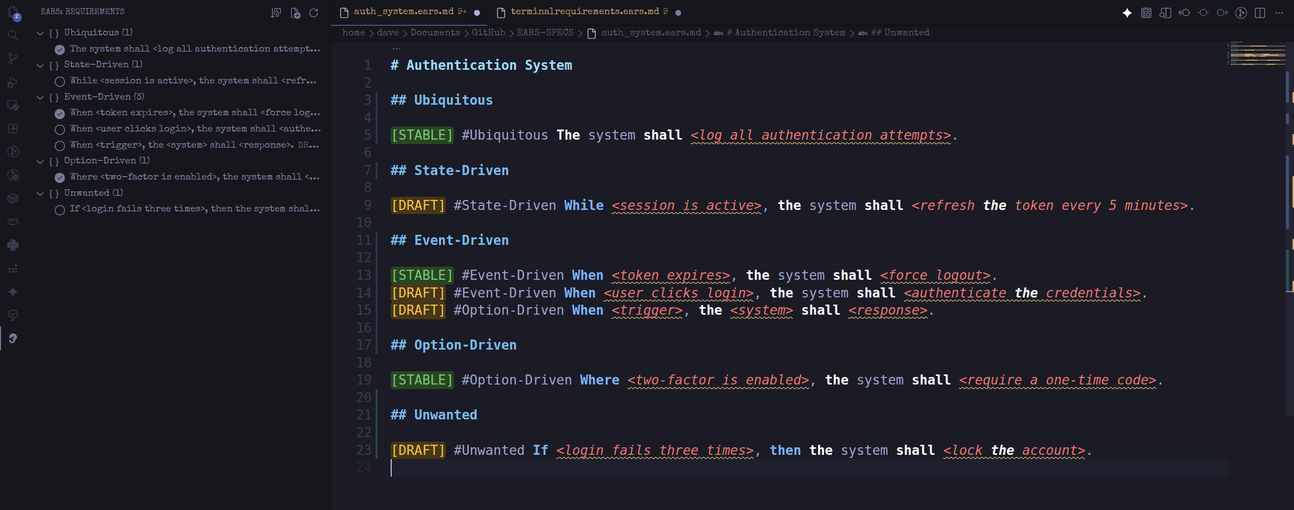The height and width of the screenshot is (510, 1294).
Task: Open the Python view in activity bar
Action: 13,245
